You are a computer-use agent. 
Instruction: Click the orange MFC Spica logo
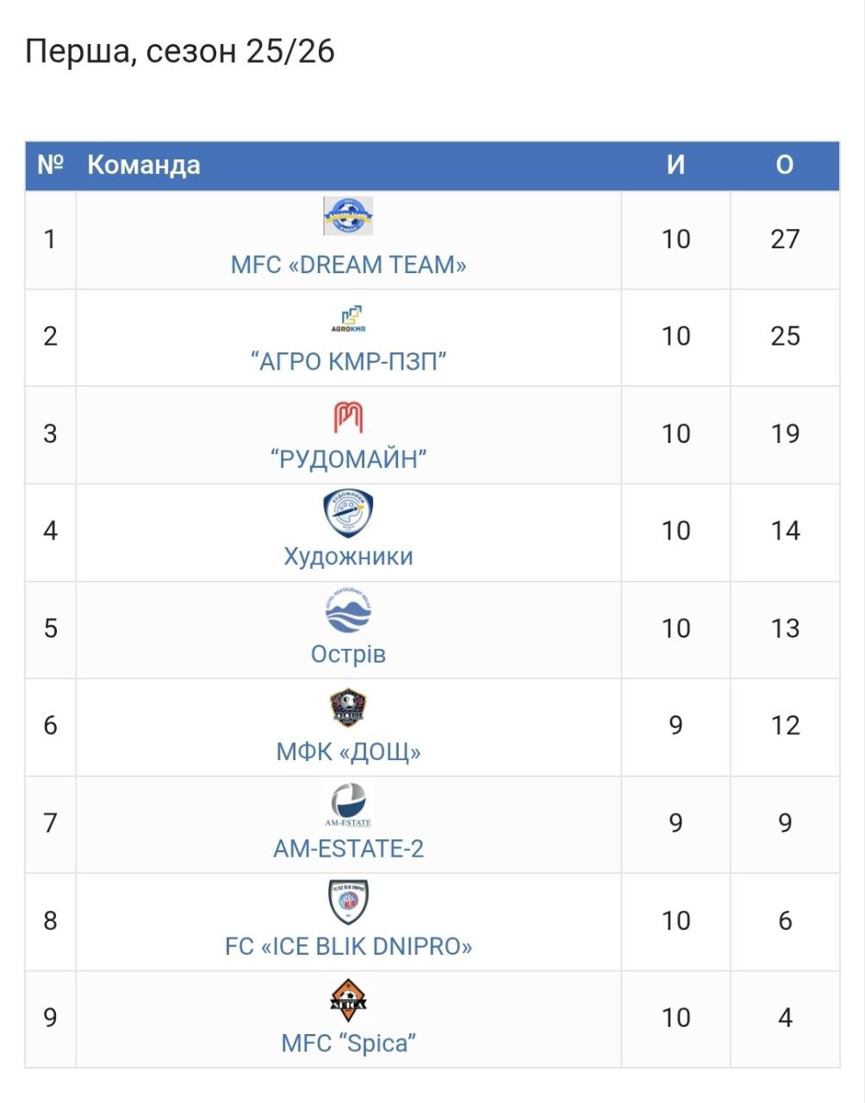tap(348, 1000)
